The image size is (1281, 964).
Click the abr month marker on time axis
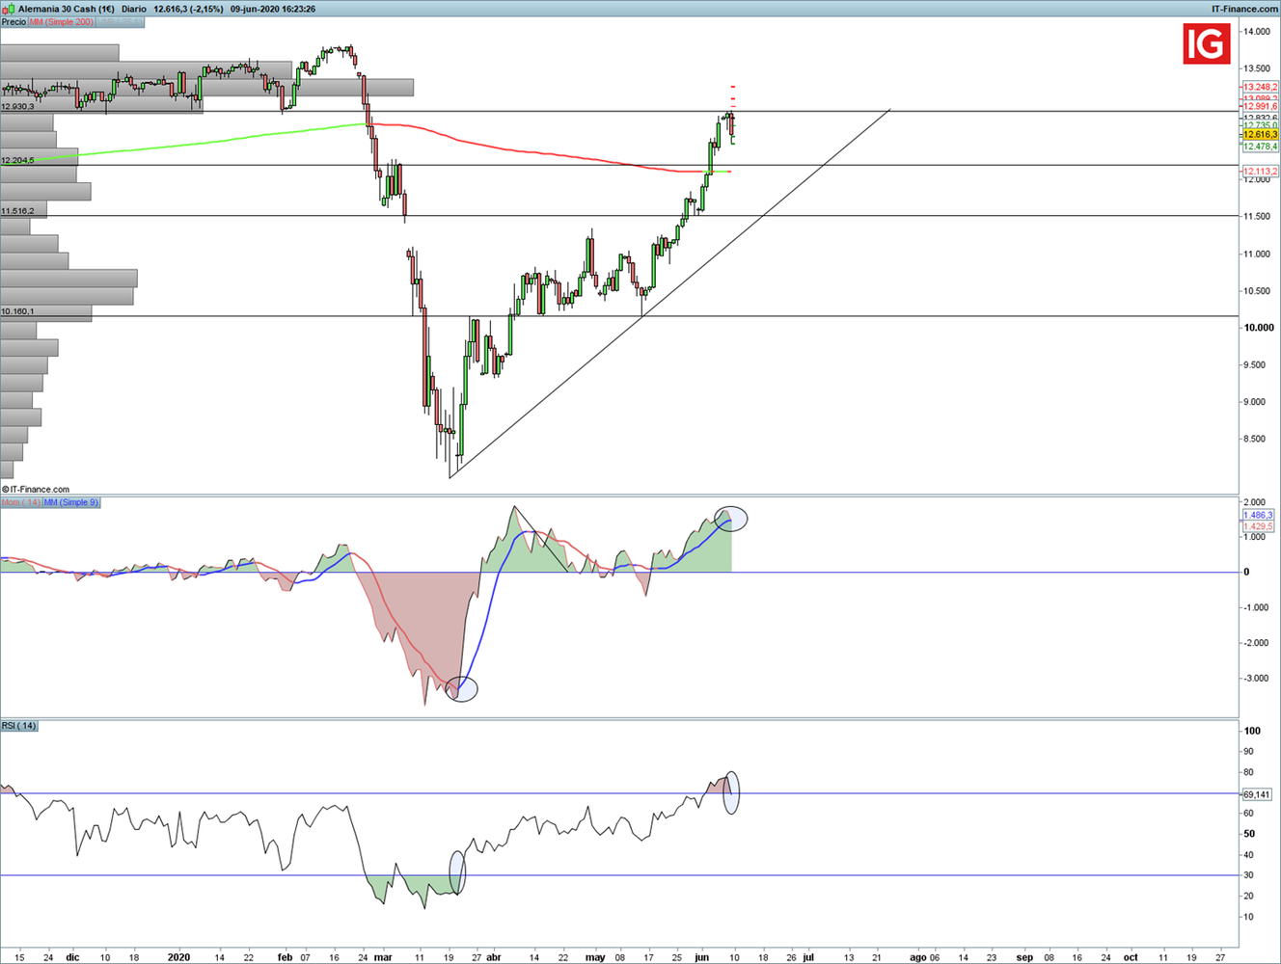pos(494,957)
